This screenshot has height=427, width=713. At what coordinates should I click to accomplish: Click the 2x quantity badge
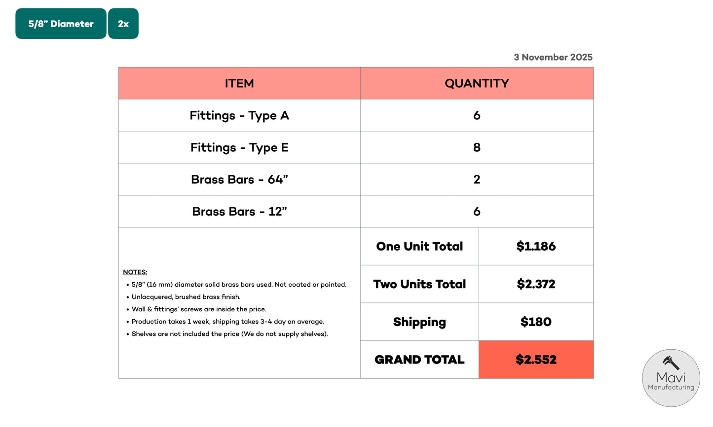point(123,24)
